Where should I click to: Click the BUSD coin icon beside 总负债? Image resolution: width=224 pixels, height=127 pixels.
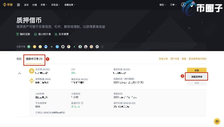(x=32, y=71)
